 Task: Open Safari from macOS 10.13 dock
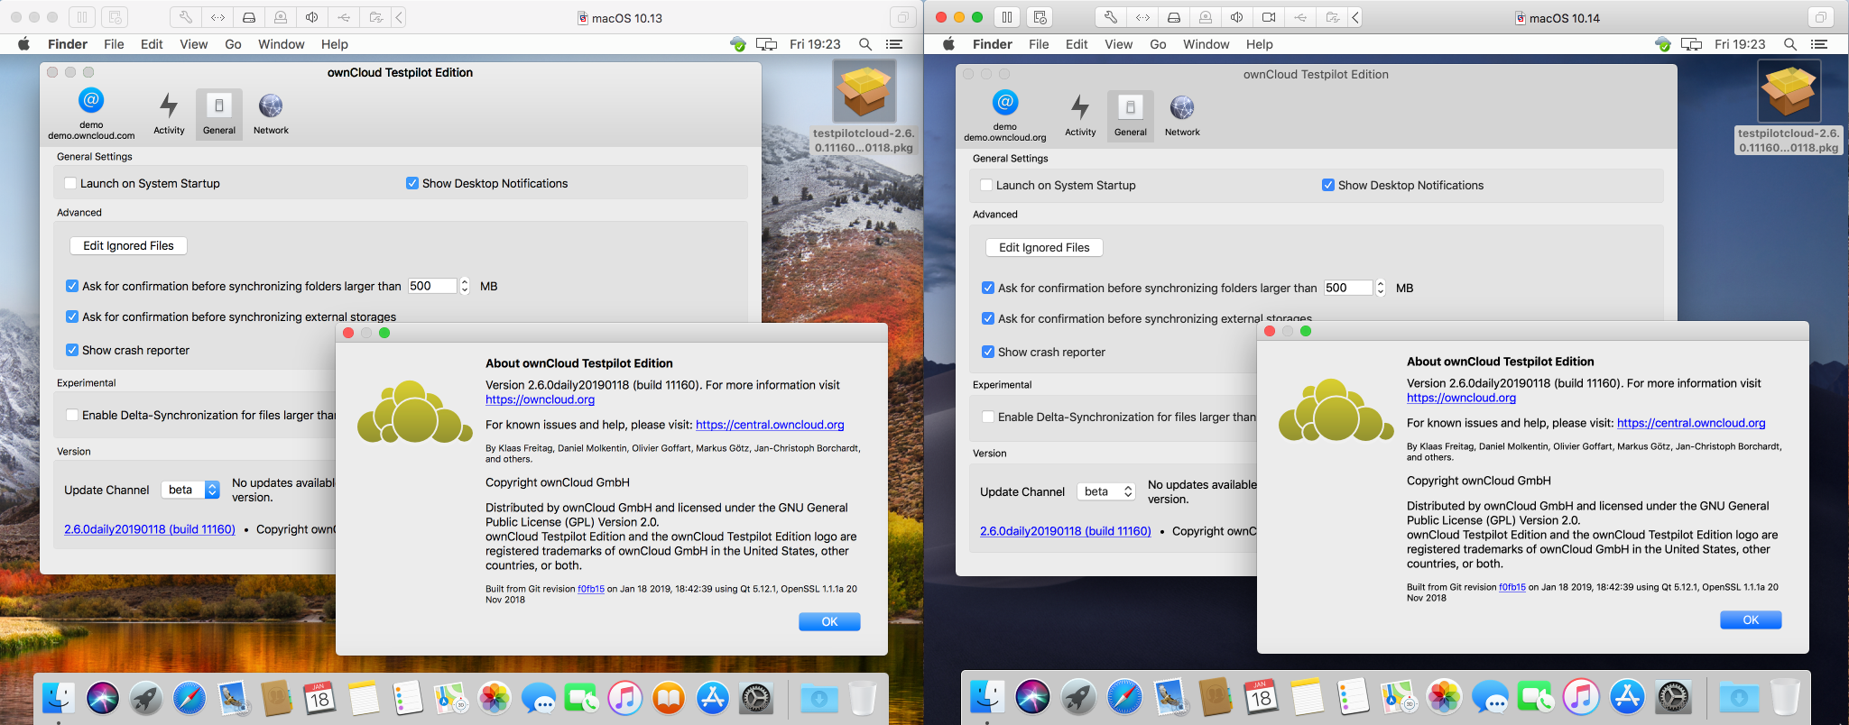190,698
